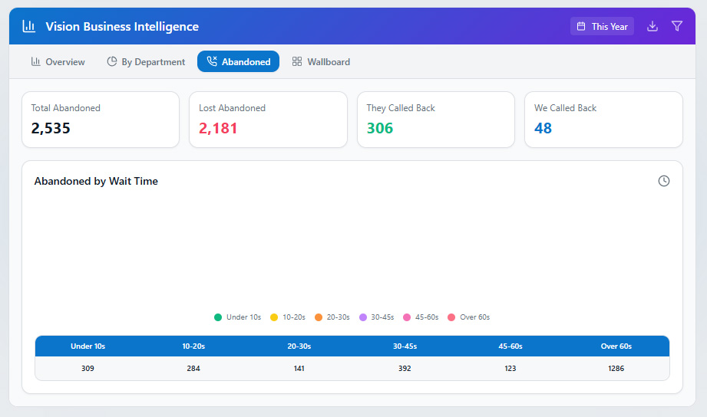Viewport: 707px width, 417px height.
Task: Toggle the Under 10s legend series
Action: click(x=238, y=317)
